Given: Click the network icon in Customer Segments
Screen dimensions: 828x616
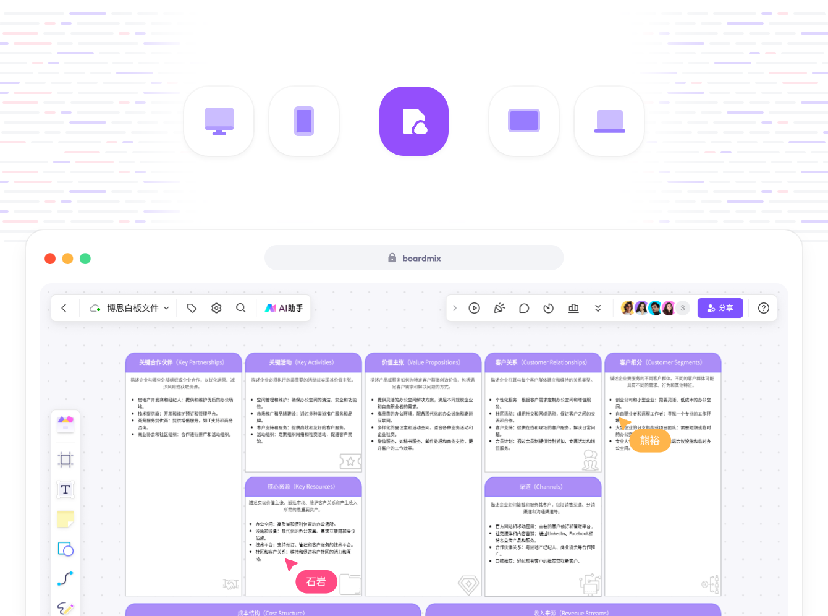Looking at the screenshot, I should pyautogui.click(x=711, y=584).
